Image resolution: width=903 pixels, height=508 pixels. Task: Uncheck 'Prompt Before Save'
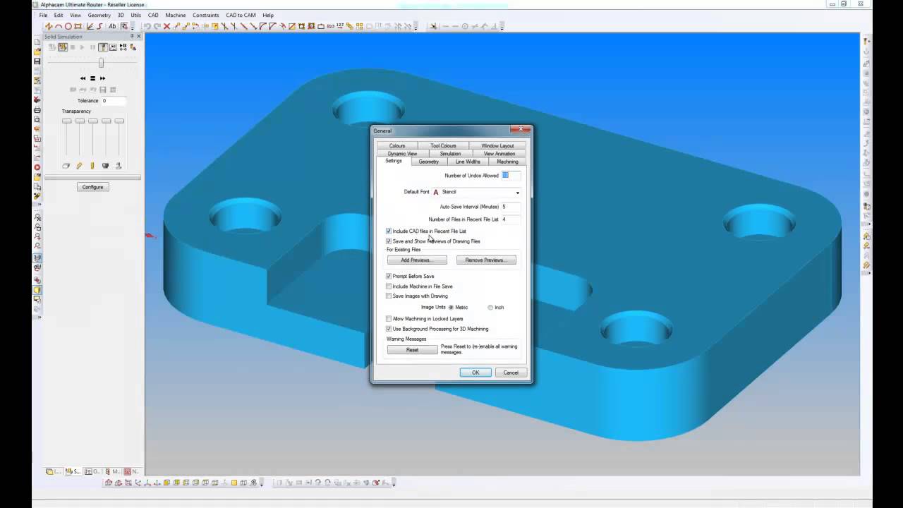[389, 276]
